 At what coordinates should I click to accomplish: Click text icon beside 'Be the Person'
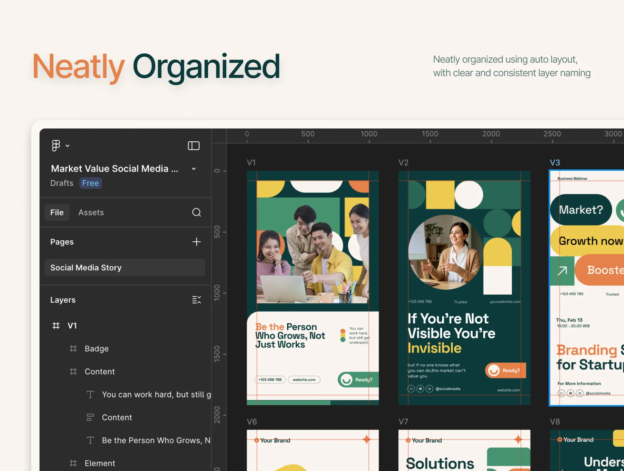[x=90, y=440]
